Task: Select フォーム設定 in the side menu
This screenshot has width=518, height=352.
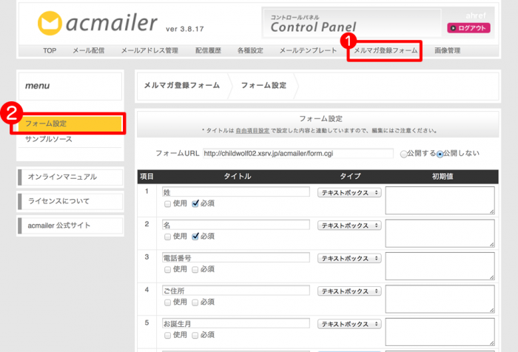Action: (70, 123)
